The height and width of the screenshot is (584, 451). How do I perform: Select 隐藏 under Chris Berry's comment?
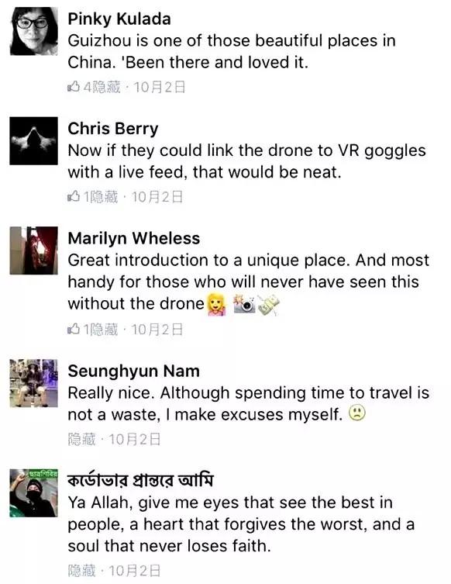coord(104,197)
